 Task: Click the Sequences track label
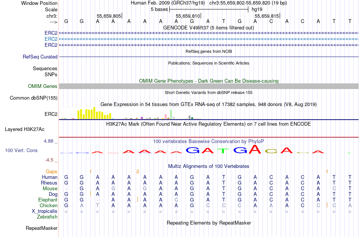45,69
